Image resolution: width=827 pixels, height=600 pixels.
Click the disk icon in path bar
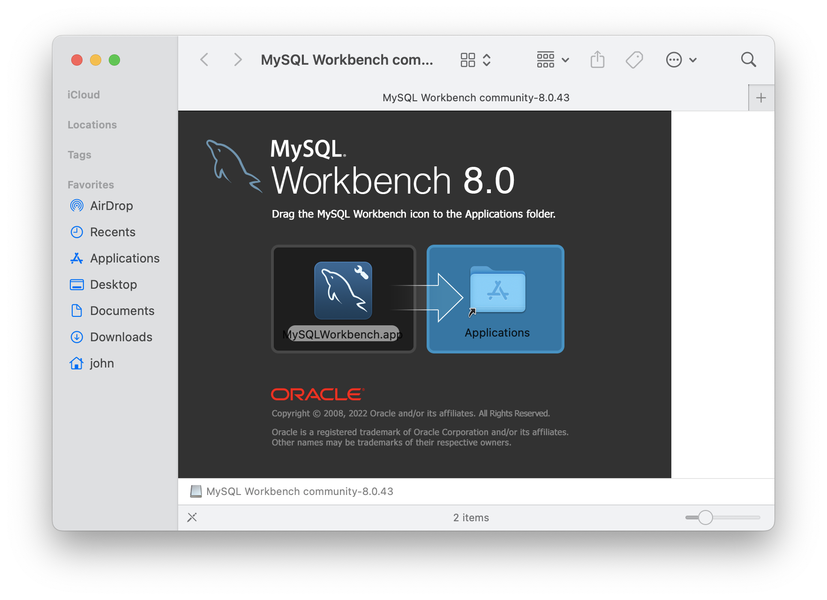[195, 491]
